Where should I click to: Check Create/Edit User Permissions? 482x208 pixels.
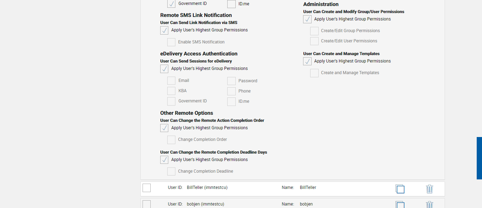click(314, 41)
